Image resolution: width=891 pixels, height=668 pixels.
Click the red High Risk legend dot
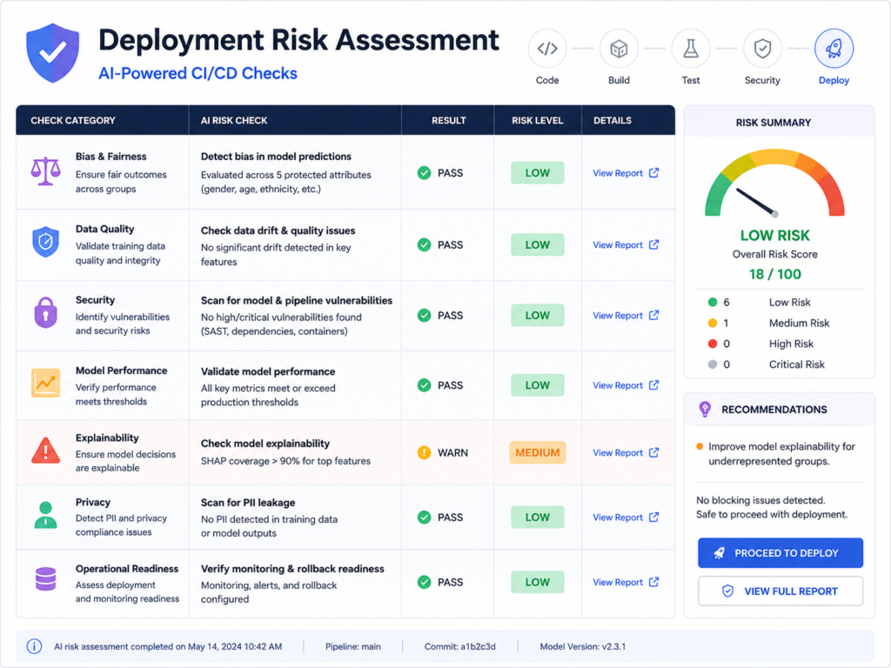pyautogui.click(x=712, y=344)
